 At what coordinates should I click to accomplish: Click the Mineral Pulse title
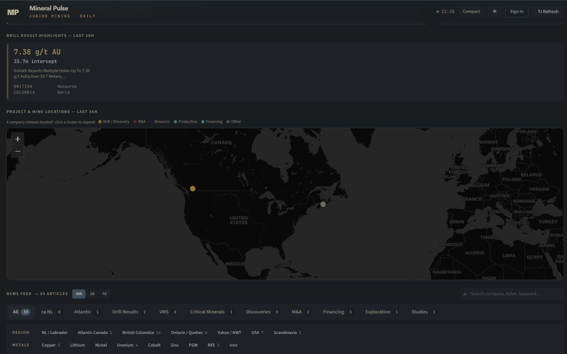pos(49,8)
